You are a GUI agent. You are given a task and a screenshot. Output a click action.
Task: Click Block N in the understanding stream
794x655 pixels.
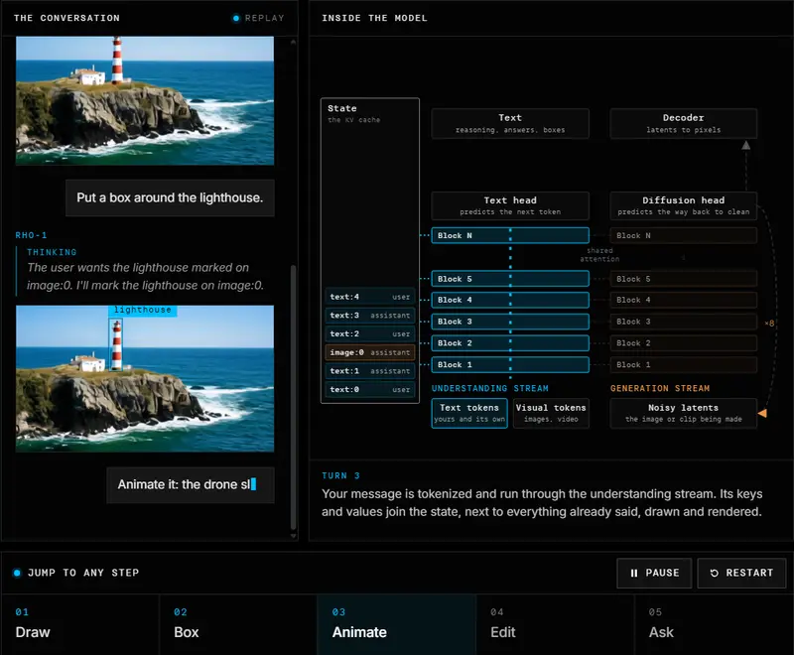tap(510, 235)
